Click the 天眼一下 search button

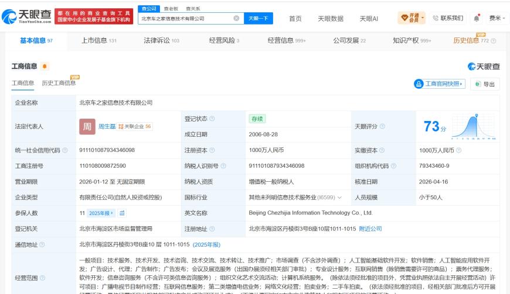click(x=259, y=19)
